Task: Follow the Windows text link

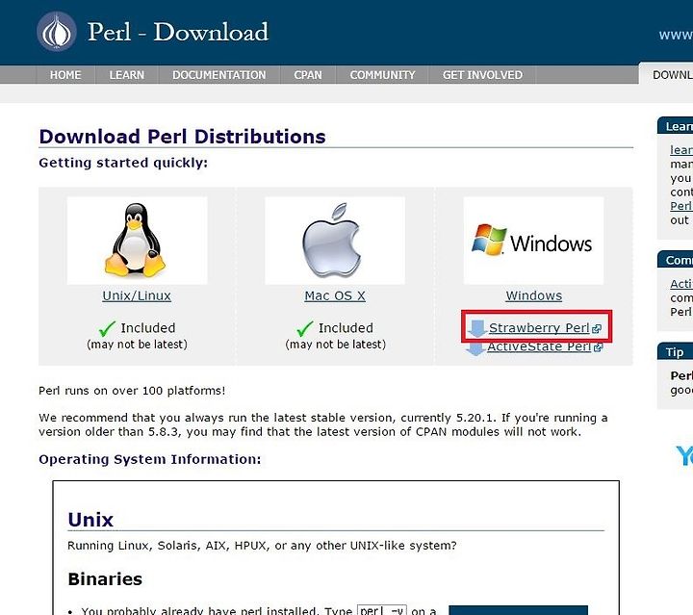Action: click(534, 295)
